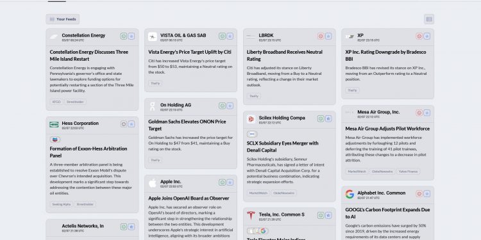
Task: Click sentiment icon on Tesla card
Action: [x=321, y=215]
